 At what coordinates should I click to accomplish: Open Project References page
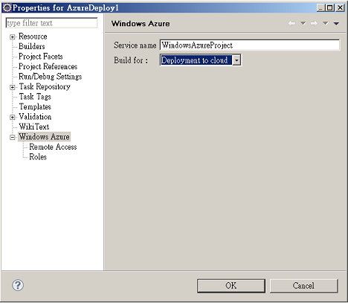tap(48, 66)
